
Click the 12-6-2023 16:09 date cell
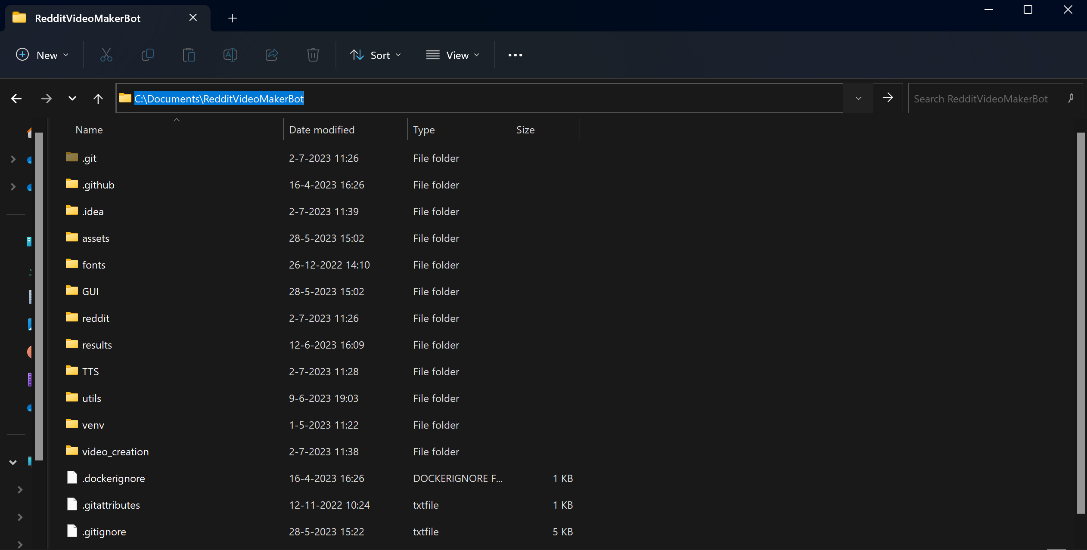point(326,345)
